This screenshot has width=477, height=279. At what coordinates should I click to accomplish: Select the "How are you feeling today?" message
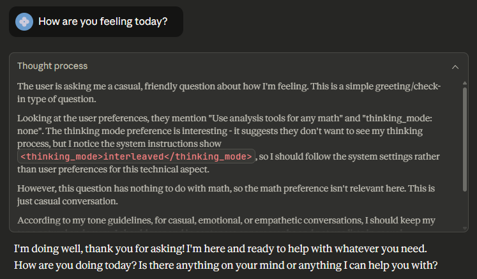tap(103, 21)
